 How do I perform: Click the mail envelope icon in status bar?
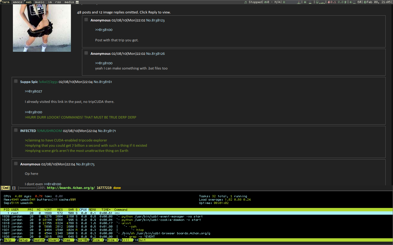tap(265, 2)
